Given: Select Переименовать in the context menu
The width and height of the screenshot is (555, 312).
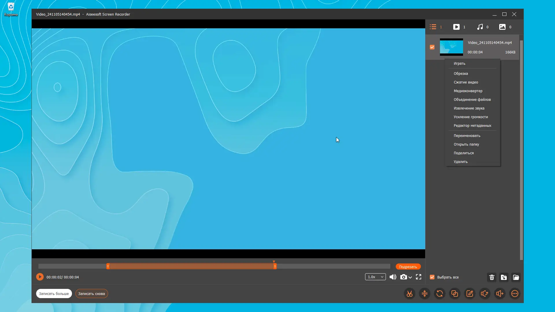Looking at the screenshot, I should pos(467,135).
